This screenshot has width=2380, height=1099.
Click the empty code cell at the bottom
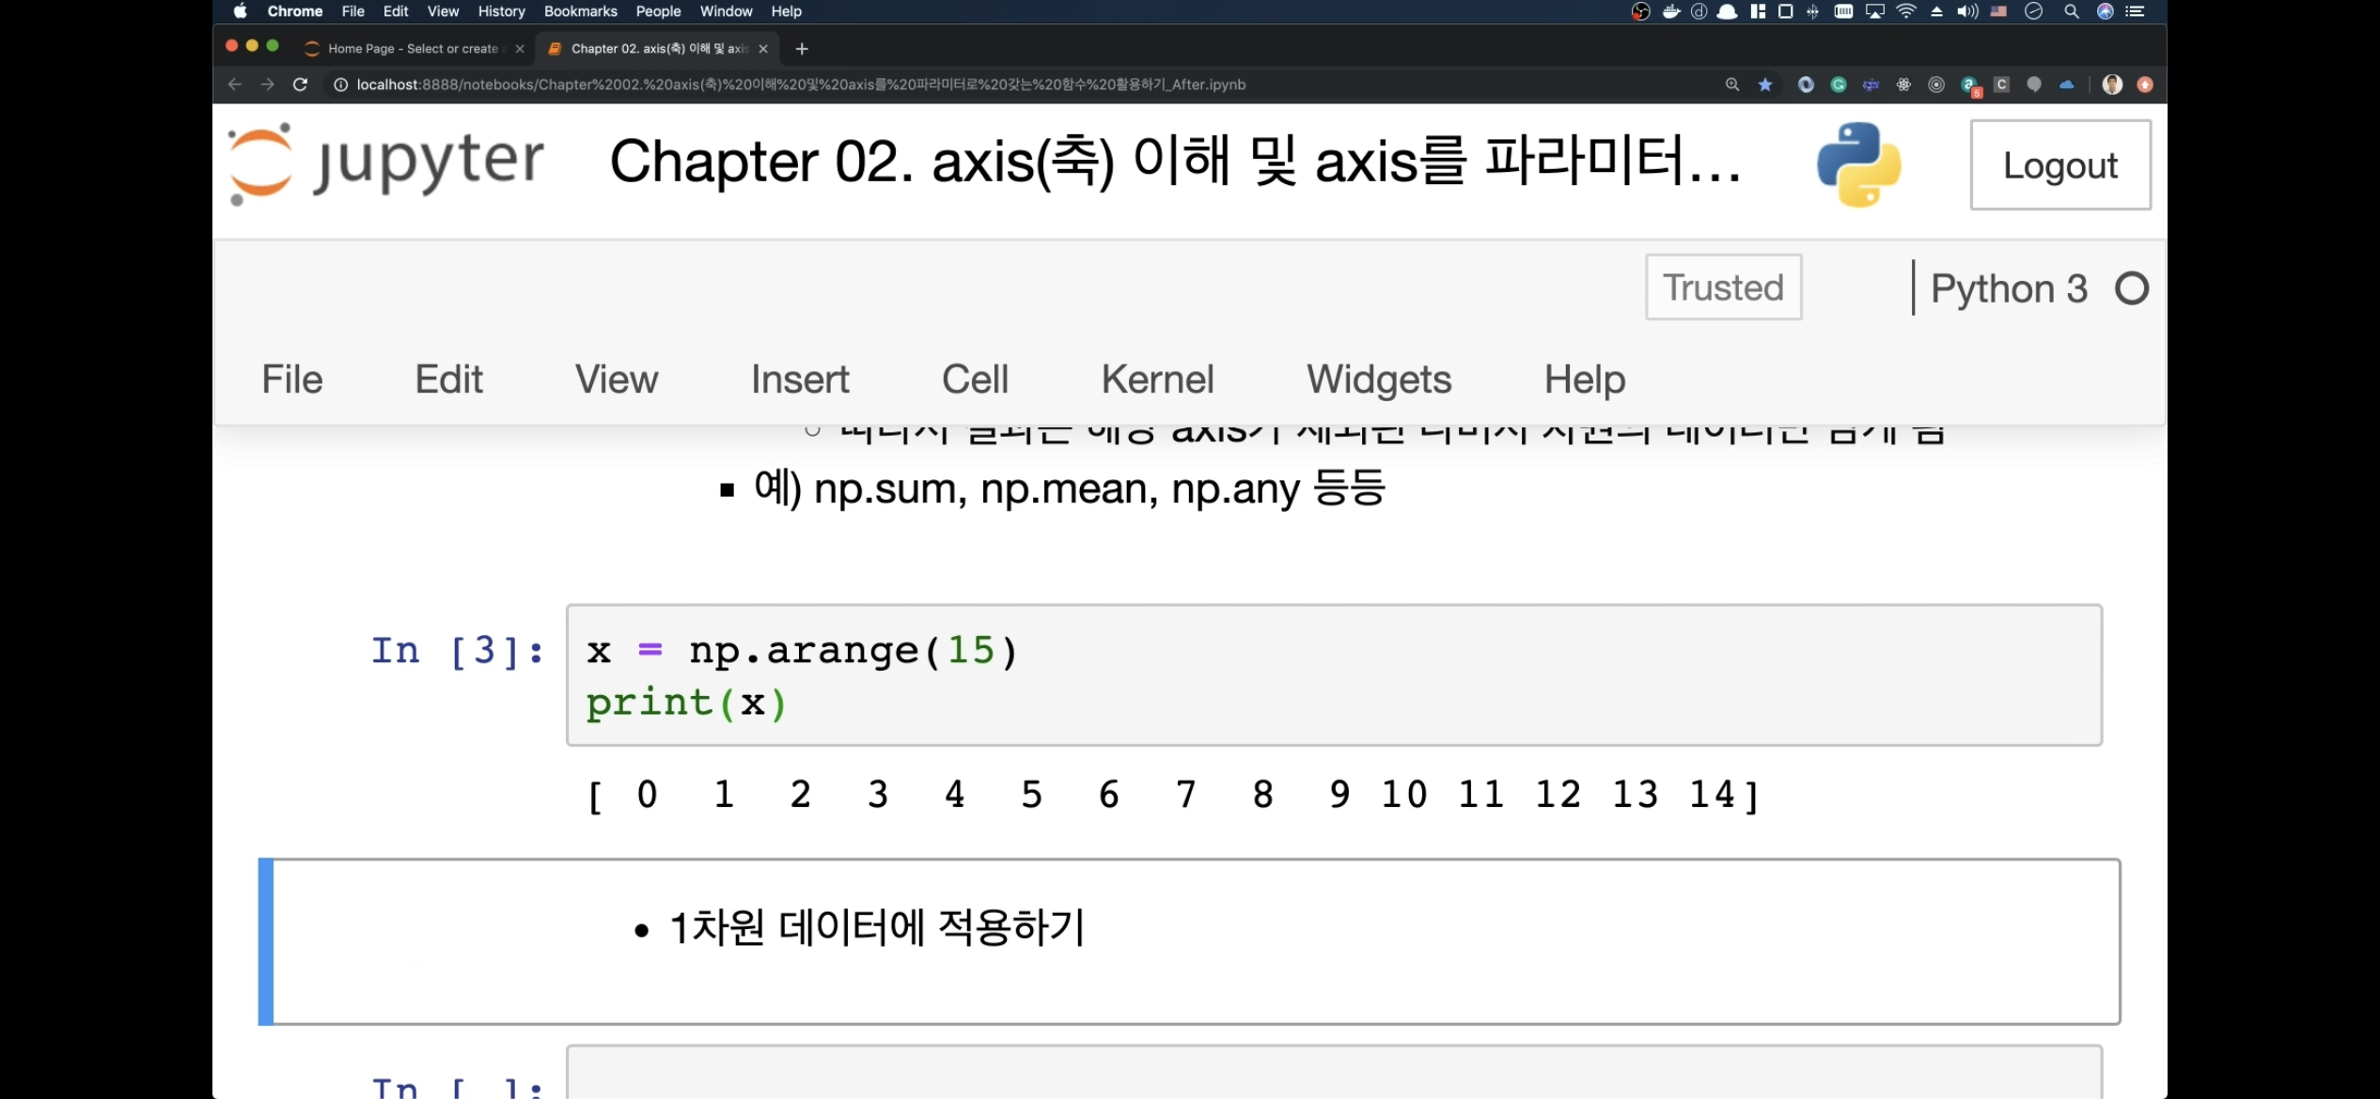1334,1073
